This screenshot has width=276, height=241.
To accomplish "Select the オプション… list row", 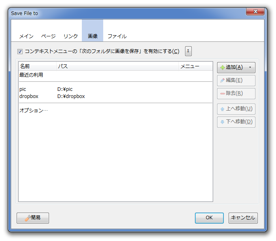I will [115, 111].
